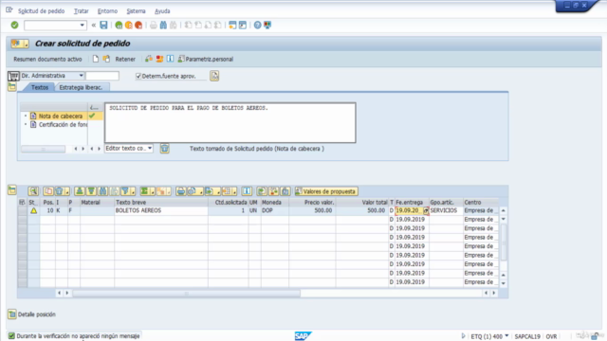Open the Ayuda menu

(x=162, y=10)
